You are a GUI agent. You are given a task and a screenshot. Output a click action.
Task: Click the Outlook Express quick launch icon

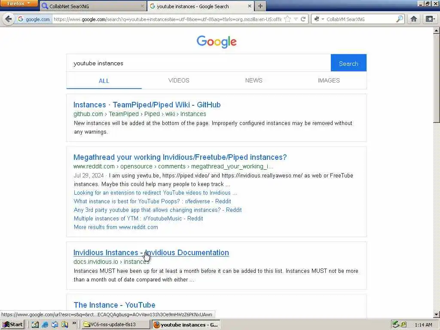[x=55, y=325]
